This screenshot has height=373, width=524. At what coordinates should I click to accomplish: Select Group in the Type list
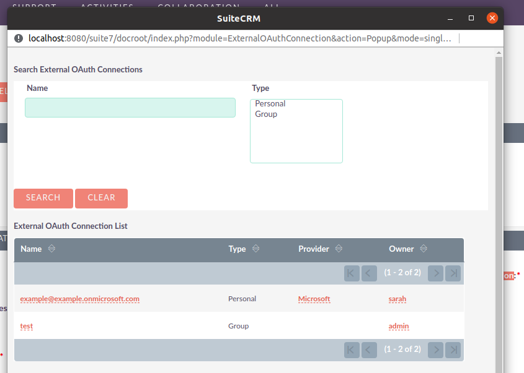tap(267, 114)
